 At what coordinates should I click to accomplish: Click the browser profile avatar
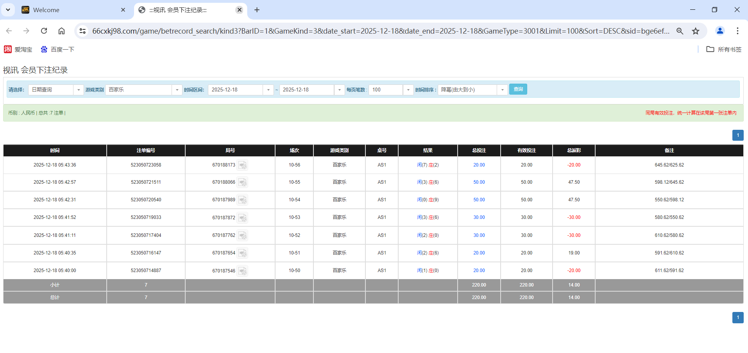click(720, 31)
